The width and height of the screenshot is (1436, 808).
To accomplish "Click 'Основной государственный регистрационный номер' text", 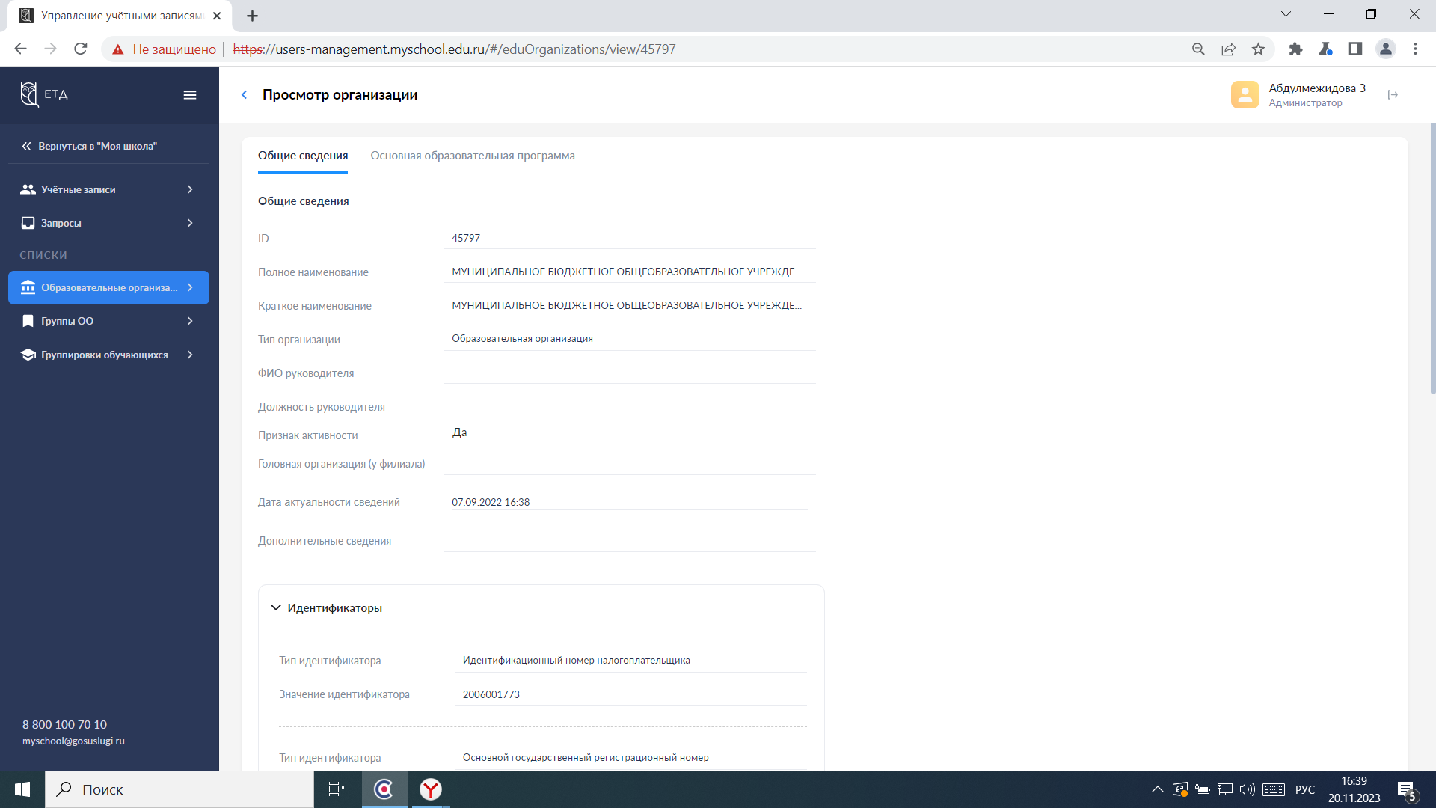I will click(x=586, y=757).
